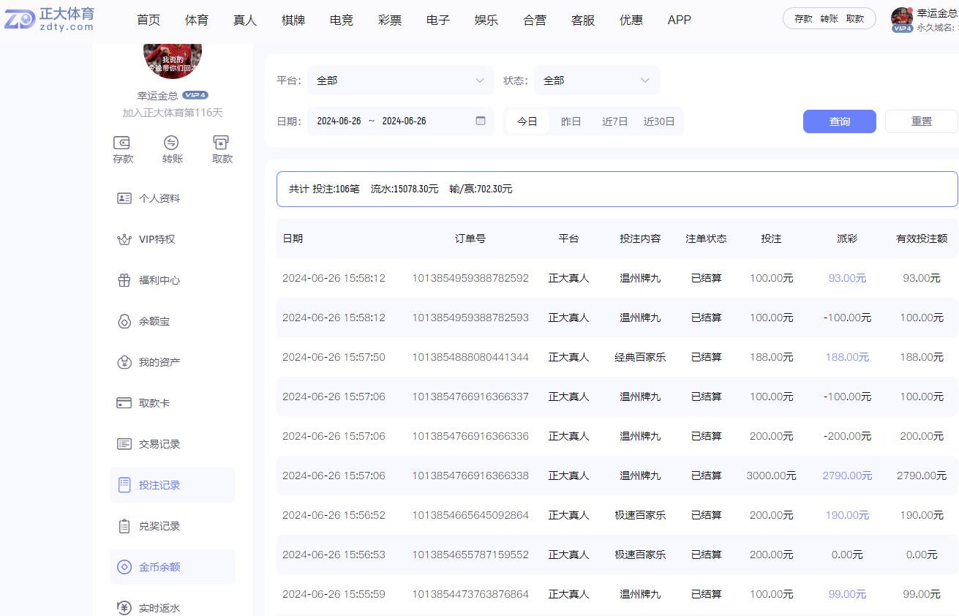Screen dimensions: 959x616
Task: Open the 优惠 promotions menu item
Action: click(631, 20)
